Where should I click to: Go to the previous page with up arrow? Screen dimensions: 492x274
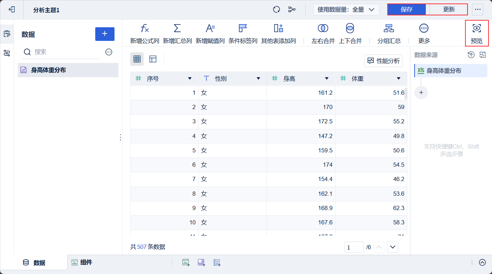[379, 247]
